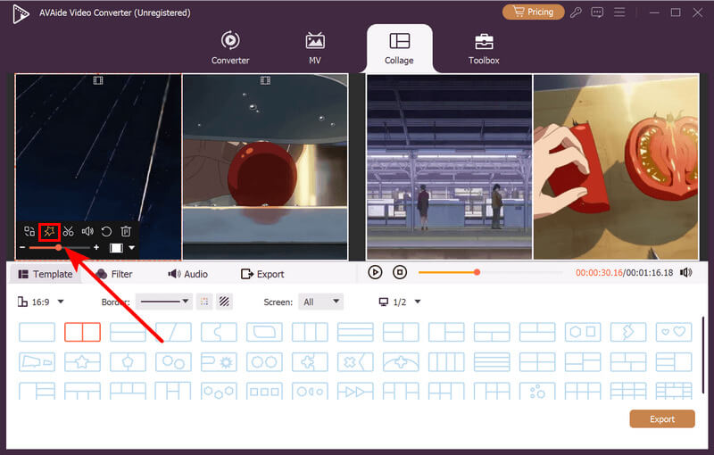Open the Toolbox tab
This screenshot has width=714, height=455.
click(x=484, y=48)
